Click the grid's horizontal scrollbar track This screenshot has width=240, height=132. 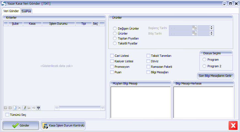coord(80,108)
